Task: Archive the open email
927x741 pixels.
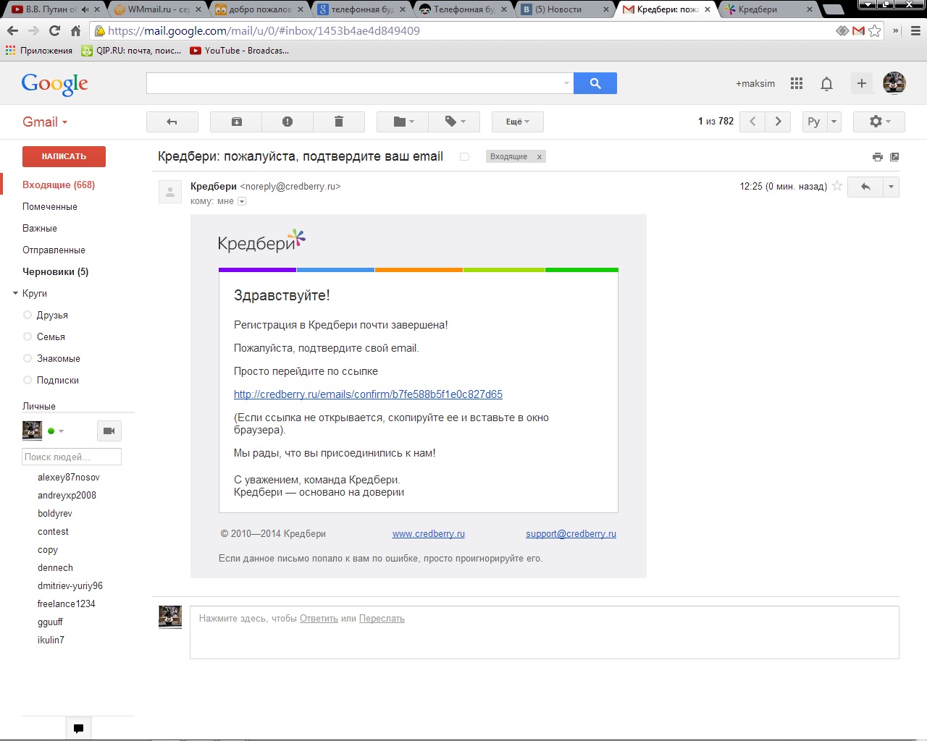Action: click(x=236, y=122)
